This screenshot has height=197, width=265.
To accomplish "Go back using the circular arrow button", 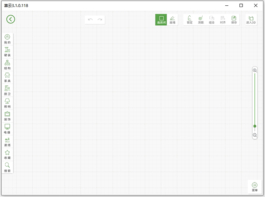I will point(11,19).
